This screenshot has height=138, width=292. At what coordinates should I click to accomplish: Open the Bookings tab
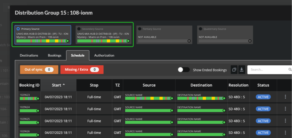click(55, 55)
